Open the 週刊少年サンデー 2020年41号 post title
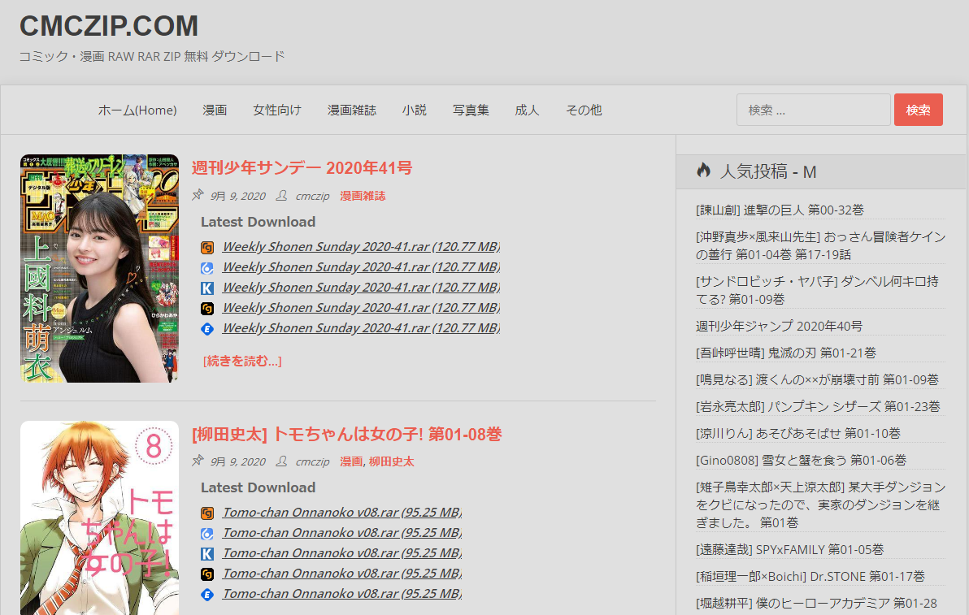969x615 pixels. 302,168
